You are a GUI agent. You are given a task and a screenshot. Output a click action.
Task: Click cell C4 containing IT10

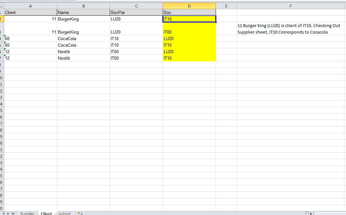tap(136, 38)
